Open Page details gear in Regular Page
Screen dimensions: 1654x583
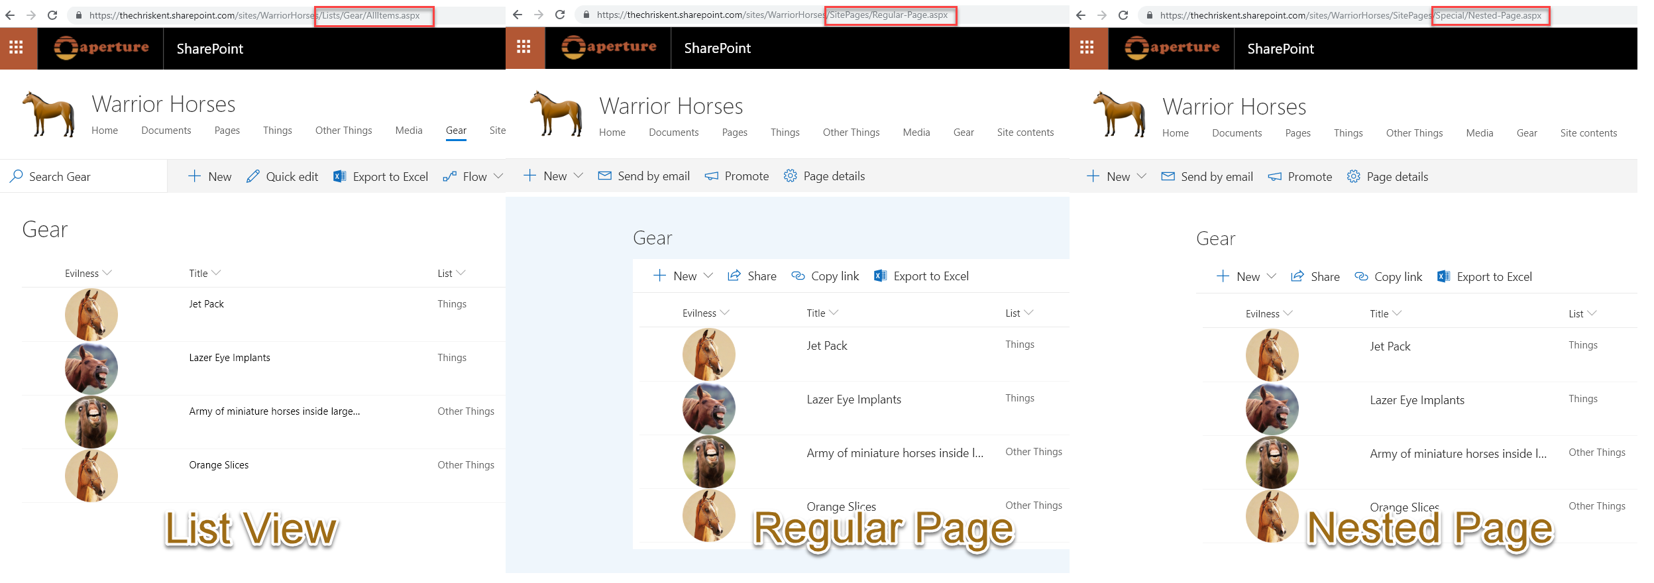824,176
